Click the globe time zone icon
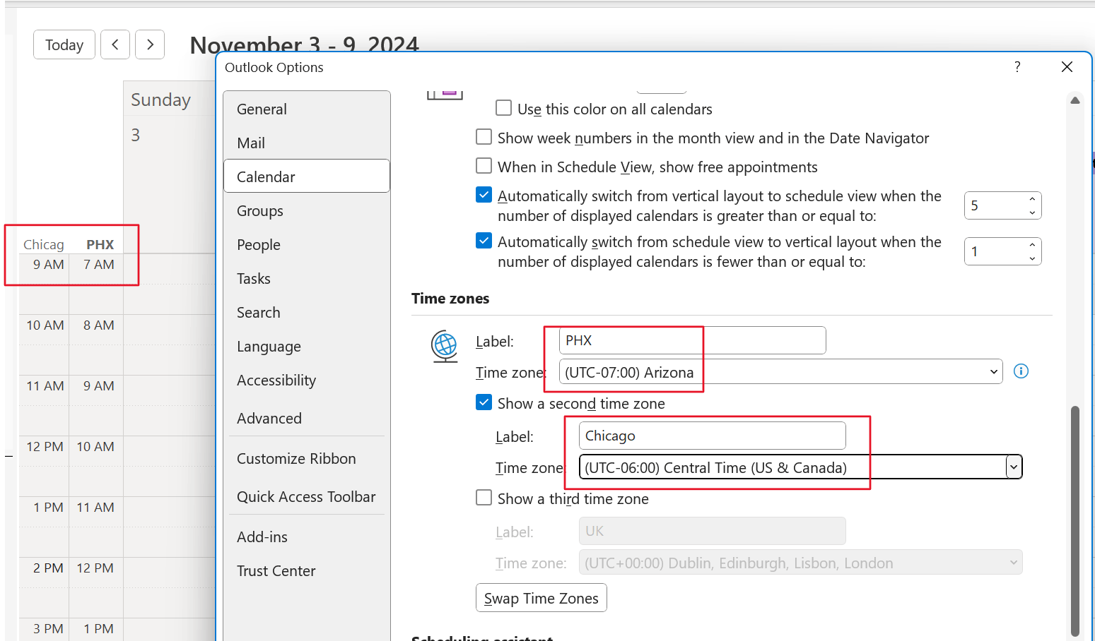The image size is (1095, 641). 445,346
